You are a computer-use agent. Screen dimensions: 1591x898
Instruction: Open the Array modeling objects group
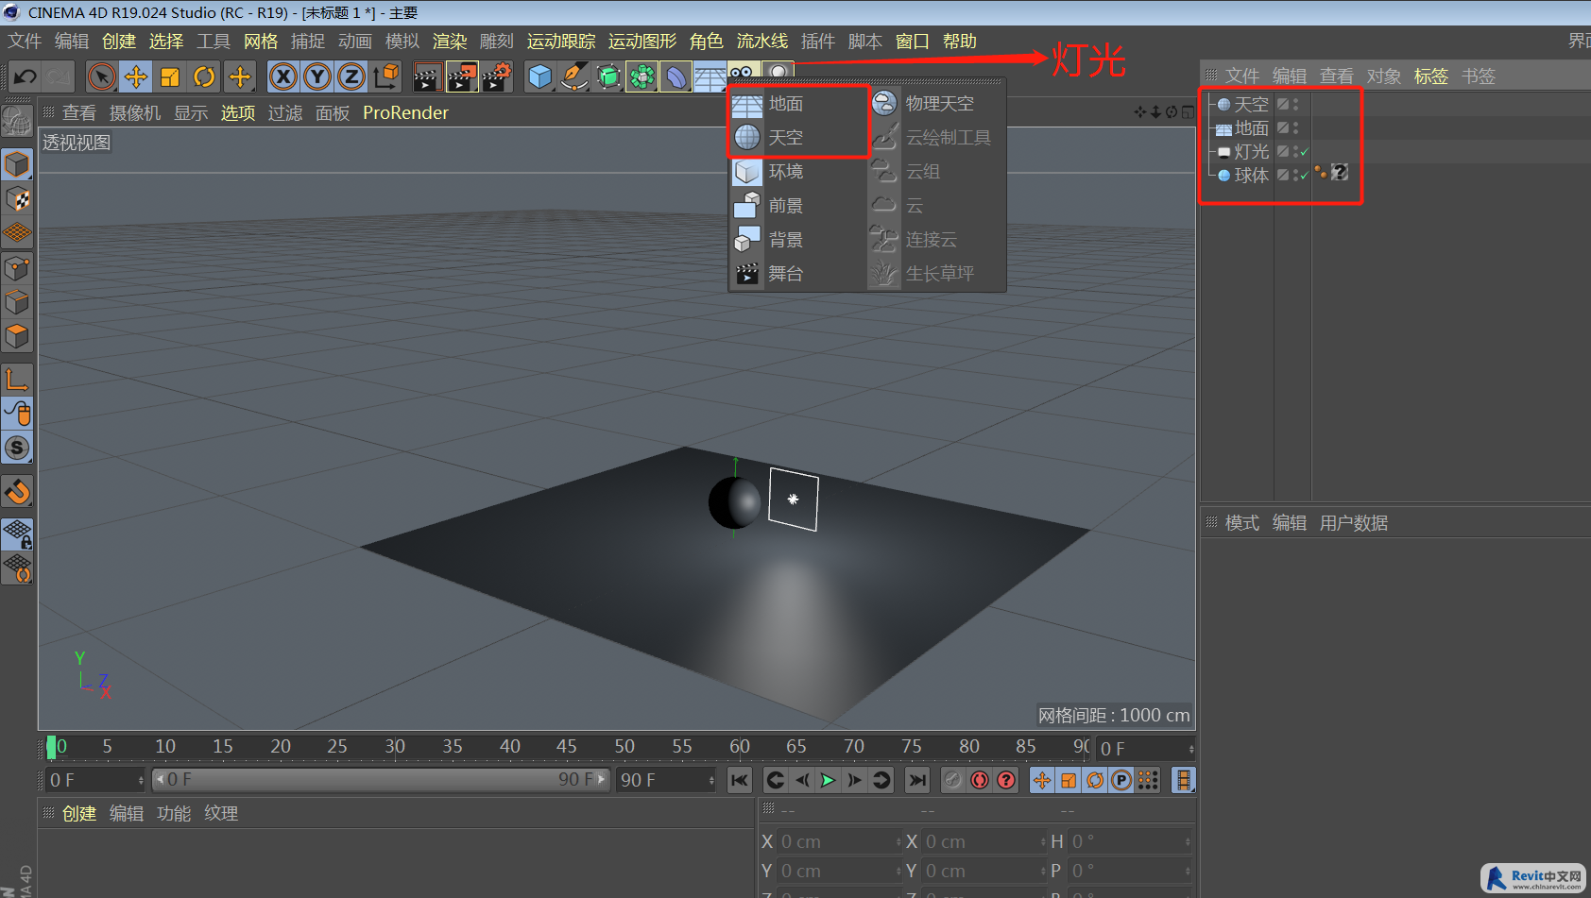point(642,76)
